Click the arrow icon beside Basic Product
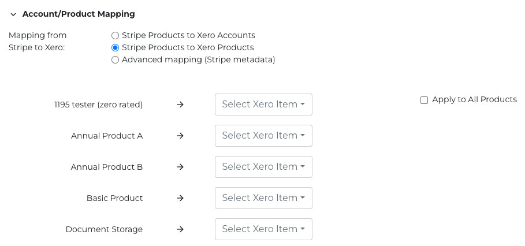 [180, 199]
